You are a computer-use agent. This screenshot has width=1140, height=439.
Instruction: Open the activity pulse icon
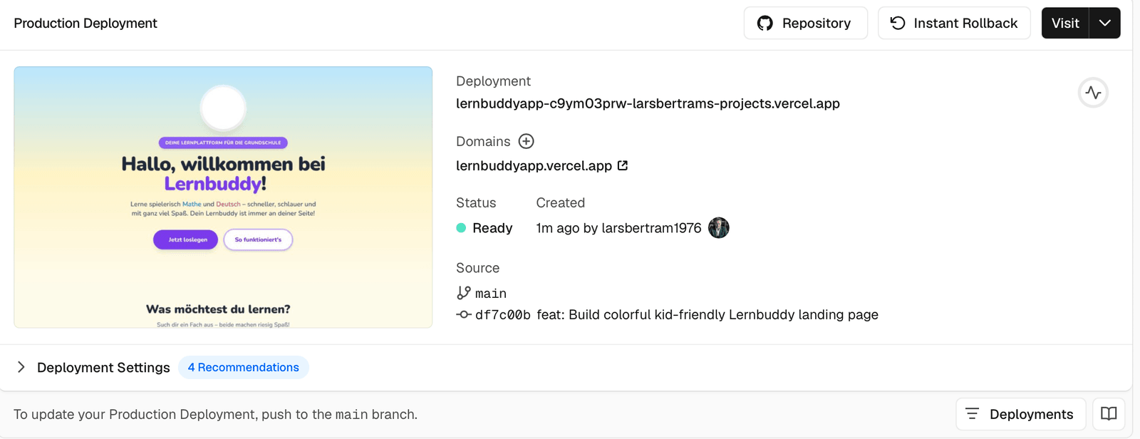[x=1093, y=93]
